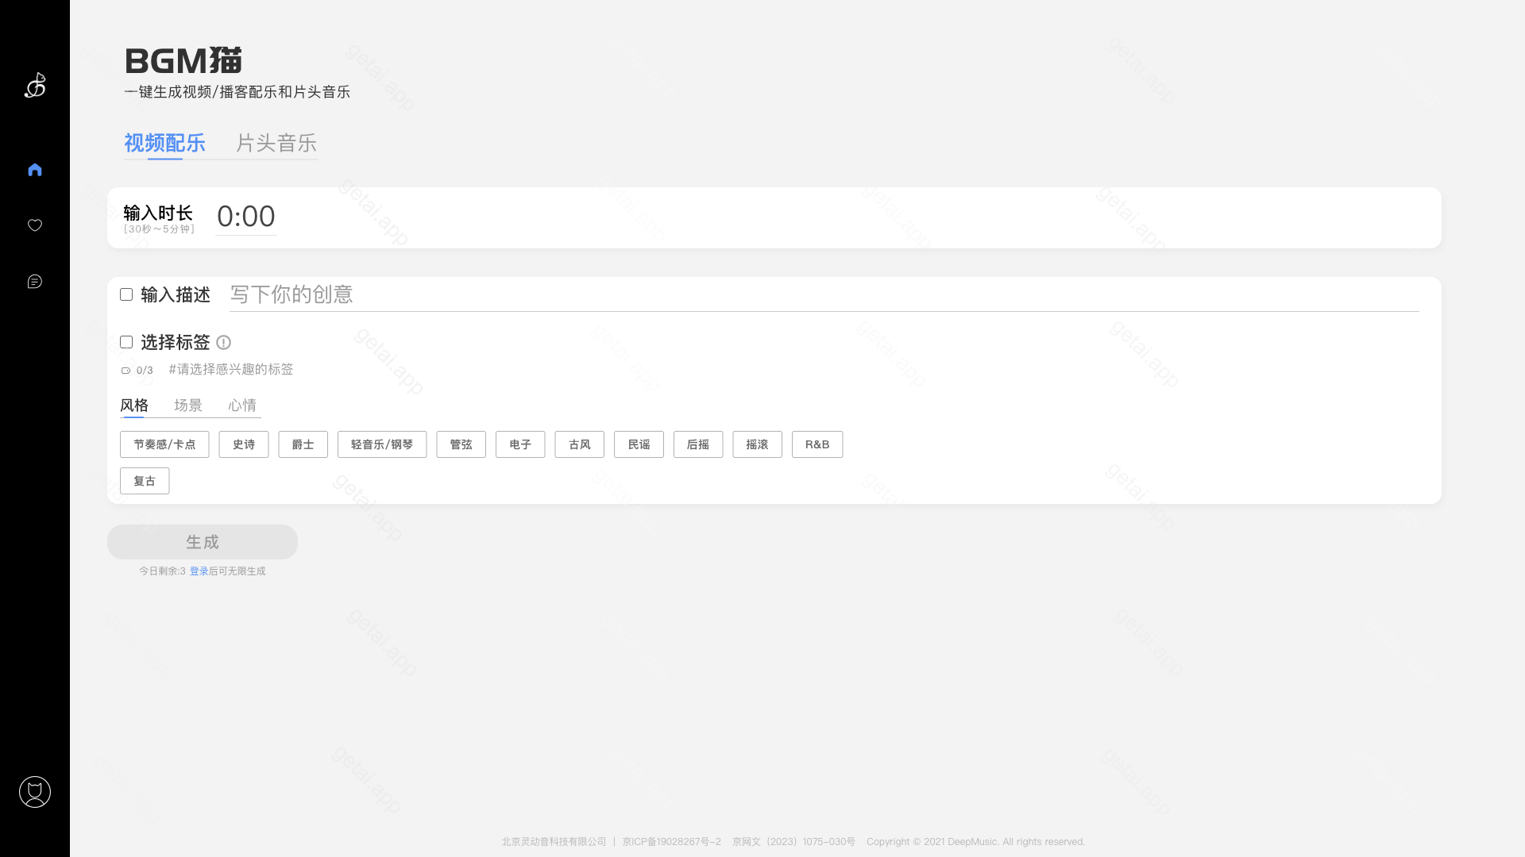Select the 爵士 style tag
This screenshot has height=857, width=1525.
[x=303, y=444]
